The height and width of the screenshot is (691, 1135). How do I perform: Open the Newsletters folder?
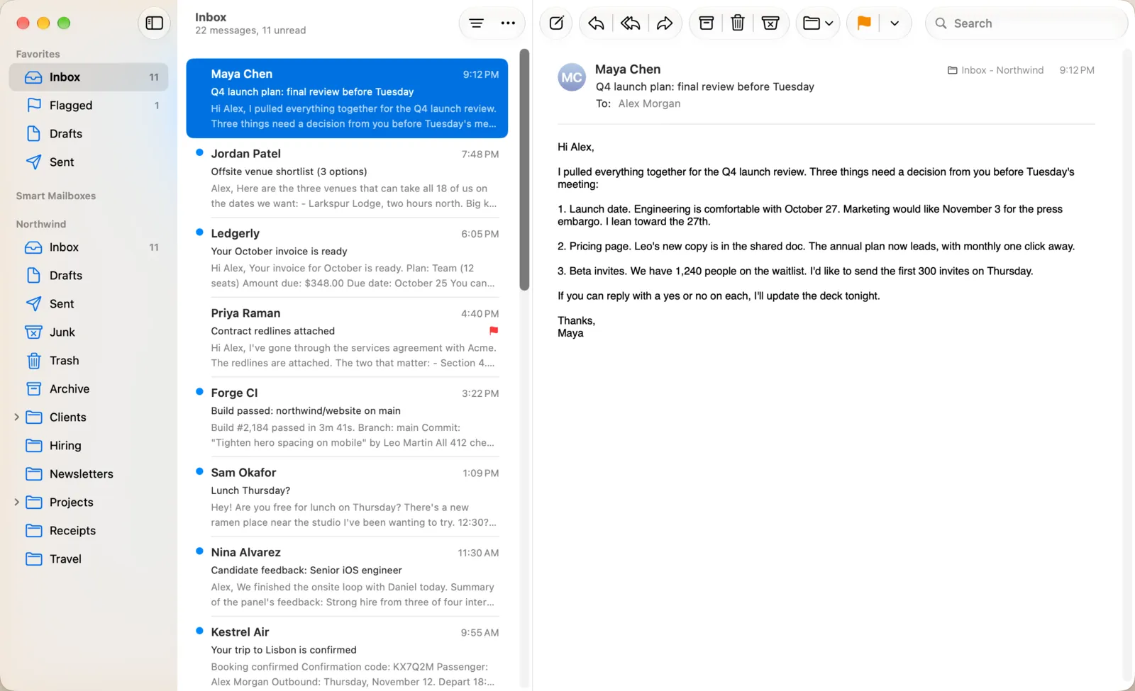click(x=89, y=474)
